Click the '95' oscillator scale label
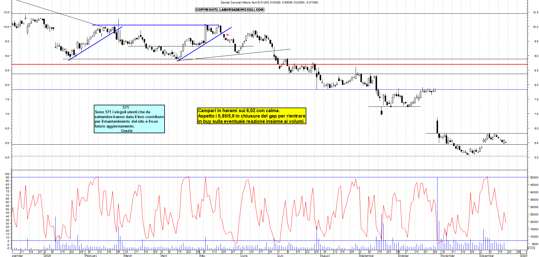The height and width of the screenshot is (257, 539). pos(8,178)
